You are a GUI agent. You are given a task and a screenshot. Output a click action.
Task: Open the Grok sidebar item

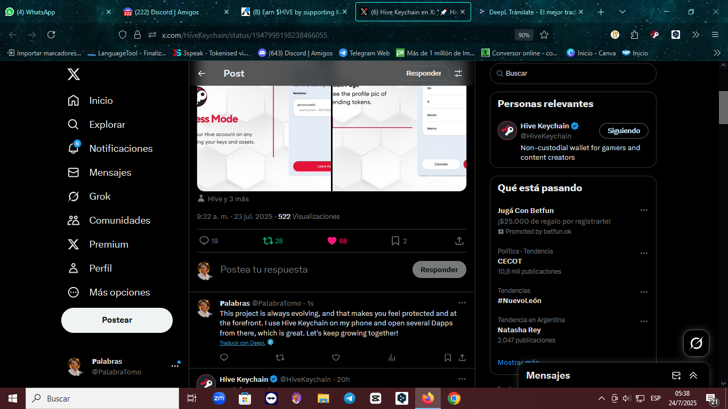coord(89,197)
